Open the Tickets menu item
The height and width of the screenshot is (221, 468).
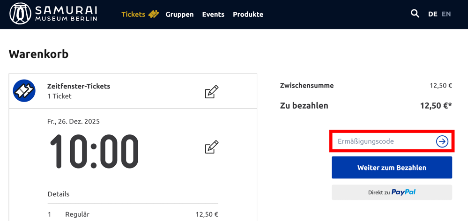133,15
